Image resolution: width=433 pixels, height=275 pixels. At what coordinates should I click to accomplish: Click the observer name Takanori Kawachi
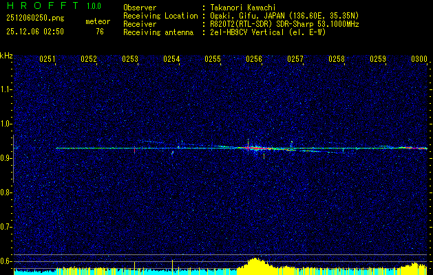[243, 8]
